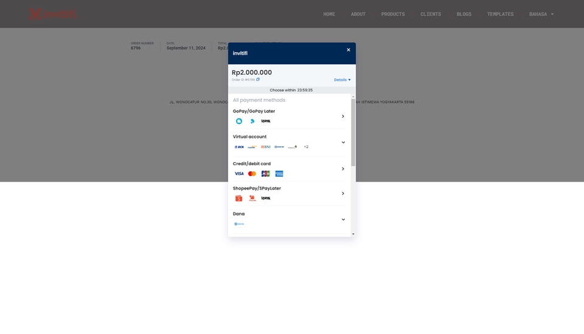This screenshot has width=584, height=334.
Task: Click the GoPay wallet logo
Action: coord(238,121)
